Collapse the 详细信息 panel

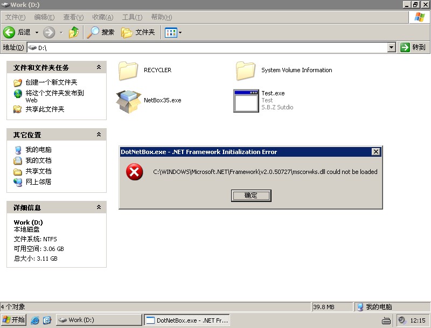(x=99, y=207)
